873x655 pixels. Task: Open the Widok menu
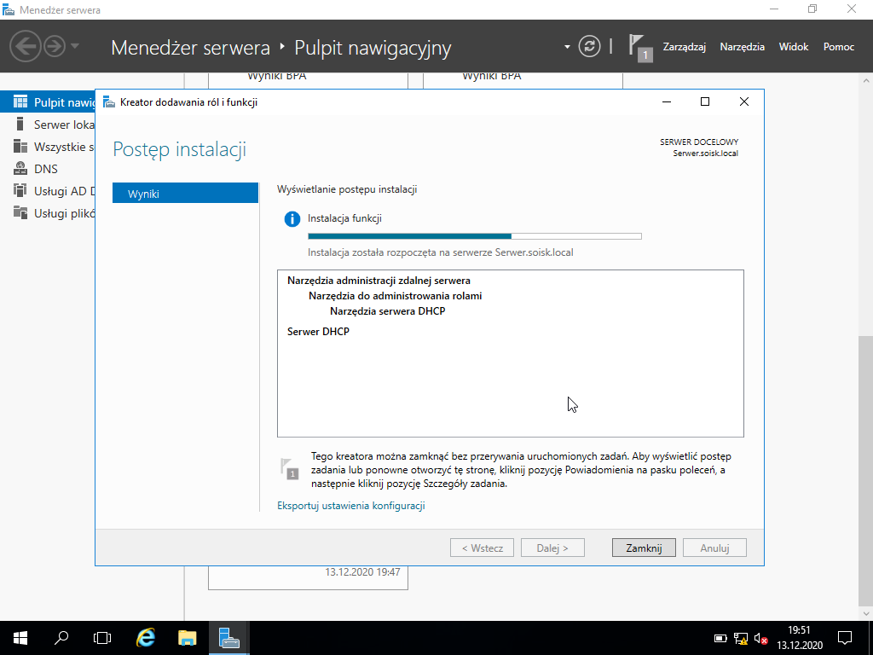click(794, 47)
